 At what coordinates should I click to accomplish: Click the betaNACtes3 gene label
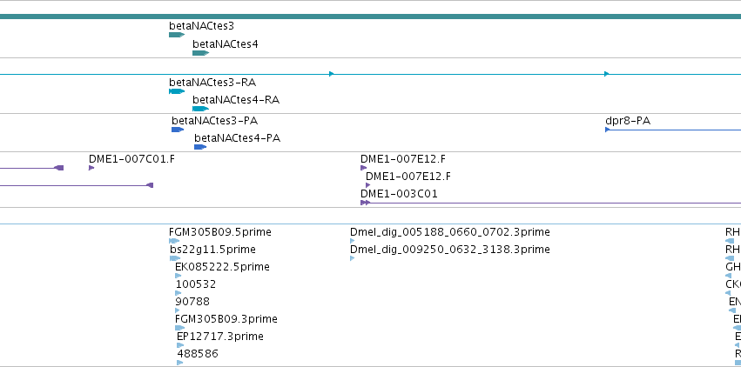point(201,25)
